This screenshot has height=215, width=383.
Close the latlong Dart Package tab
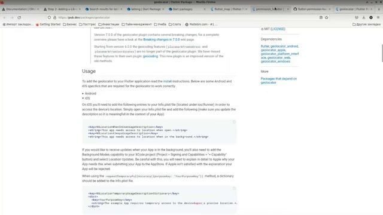click(x=163, y=9)
